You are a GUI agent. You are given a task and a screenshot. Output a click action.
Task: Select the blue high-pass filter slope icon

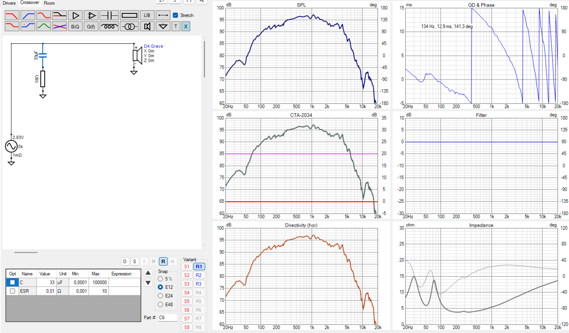28,15
